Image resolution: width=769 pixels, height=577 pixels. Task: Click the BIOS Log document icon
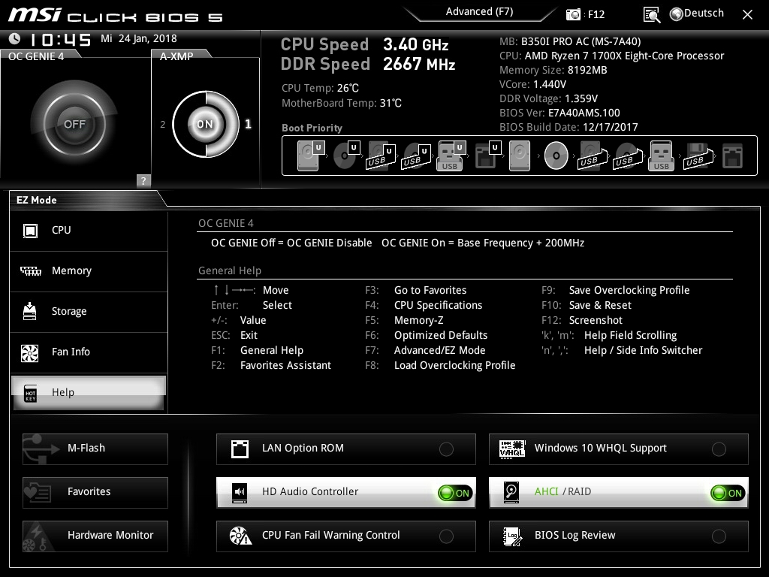[x=512, y=536]
